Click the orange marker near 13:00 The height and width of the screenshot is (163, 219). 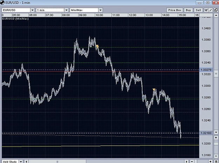[x=154, y=90]
